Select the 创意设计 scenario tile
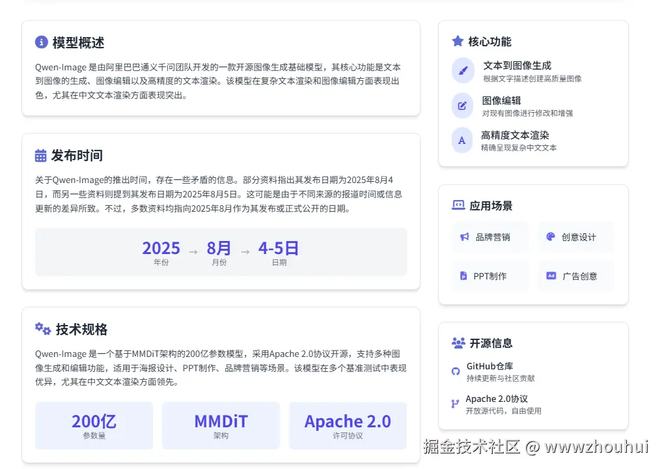Screen dimensions: 662x469 click(576, 237)
